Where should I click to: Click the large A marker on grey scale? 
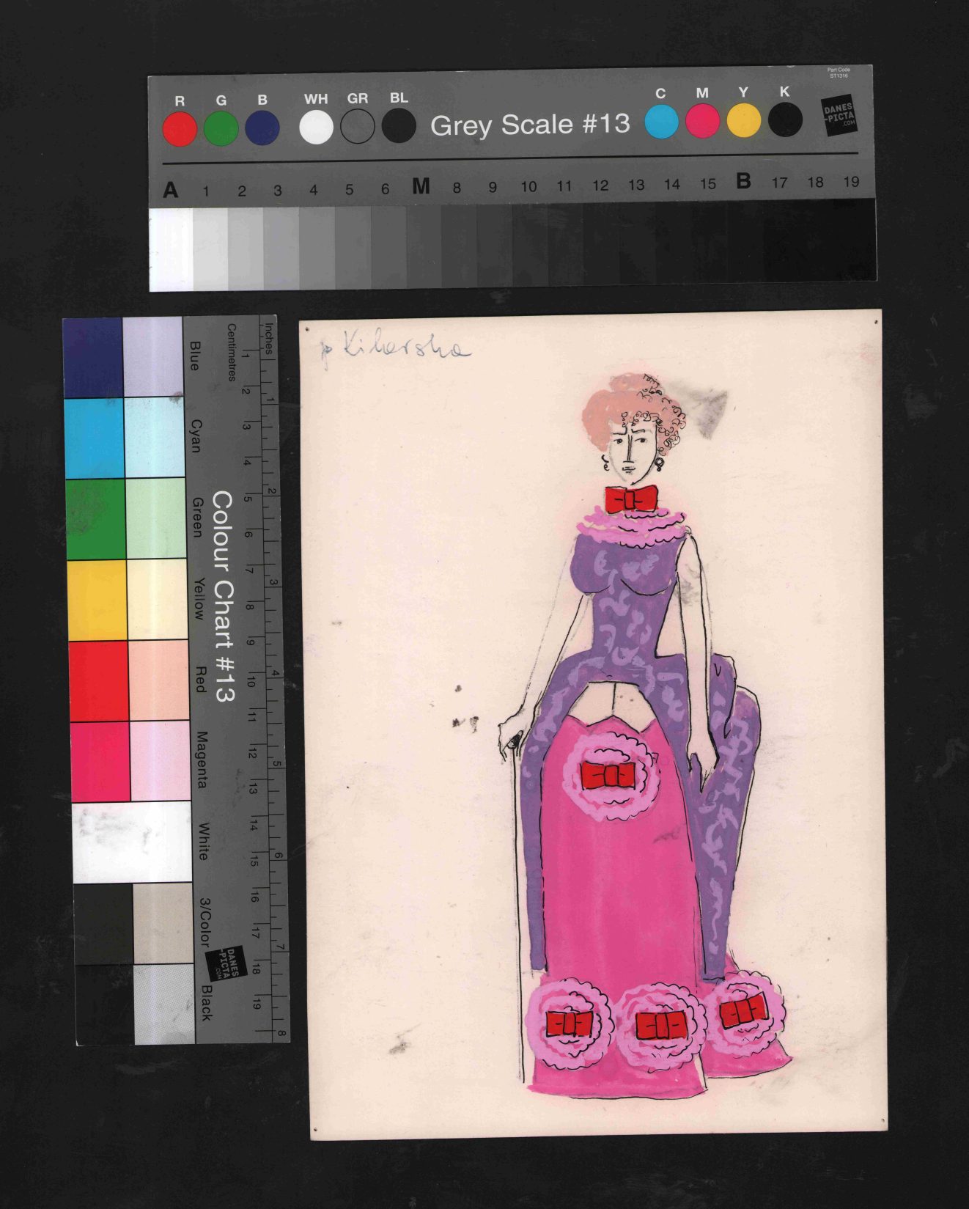point(171,191)
